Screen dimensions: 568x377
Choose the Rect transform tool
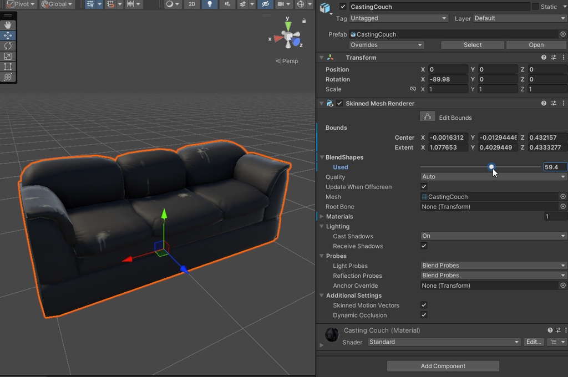[x=8, y=66]
